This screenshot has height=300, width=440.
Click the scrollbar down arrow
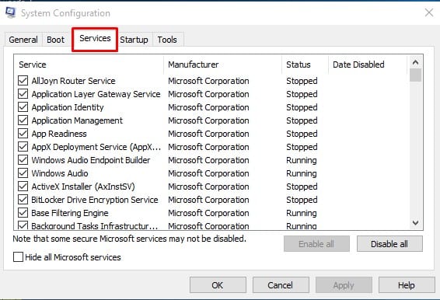click(x=415, y=222)
